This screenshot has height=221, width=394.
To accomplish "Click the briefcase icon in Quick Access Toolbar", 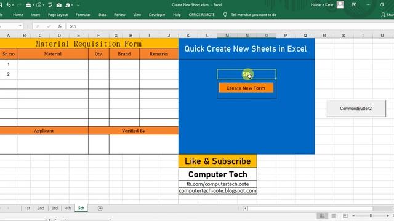I will [28, 5].
